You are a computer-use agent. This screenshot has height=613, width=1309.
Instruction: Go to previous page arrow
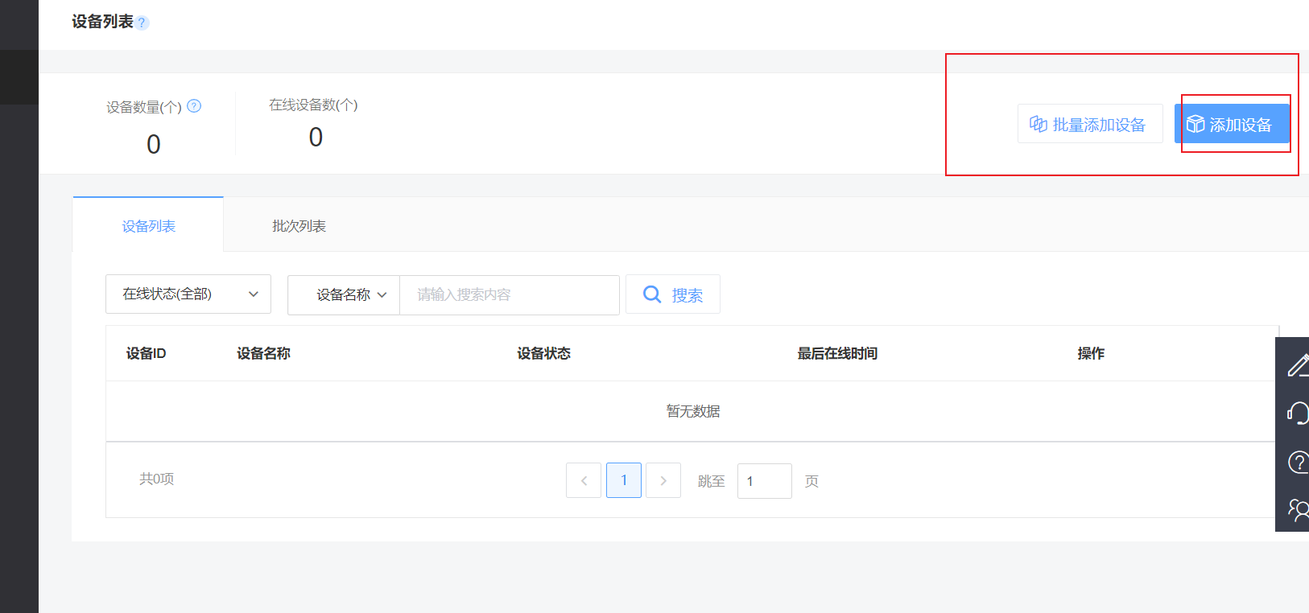(584, 480)
